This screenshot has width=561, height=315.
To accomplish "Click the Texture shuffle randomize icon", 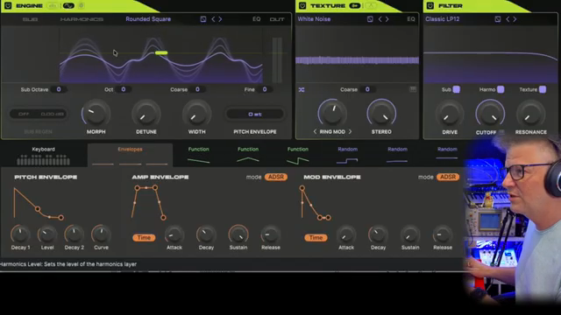I will pos(302,89).
